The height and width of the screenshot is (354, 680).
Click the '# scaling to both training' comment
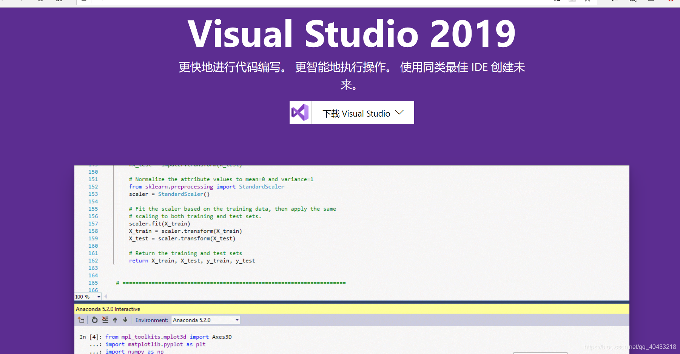tap(195, 216)
